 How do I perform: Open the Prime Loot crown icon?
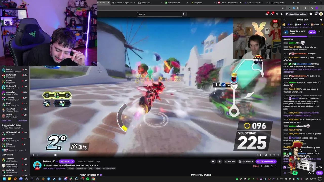(266, 14)
